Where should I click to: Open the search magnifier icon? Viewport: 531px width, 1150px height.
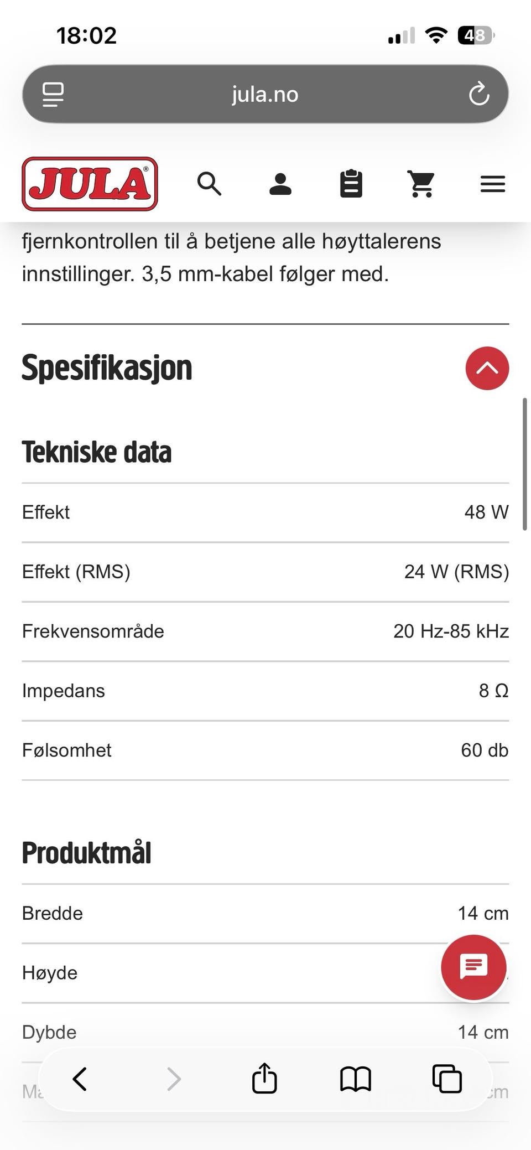pyautogui.click(x=209, y=184)
